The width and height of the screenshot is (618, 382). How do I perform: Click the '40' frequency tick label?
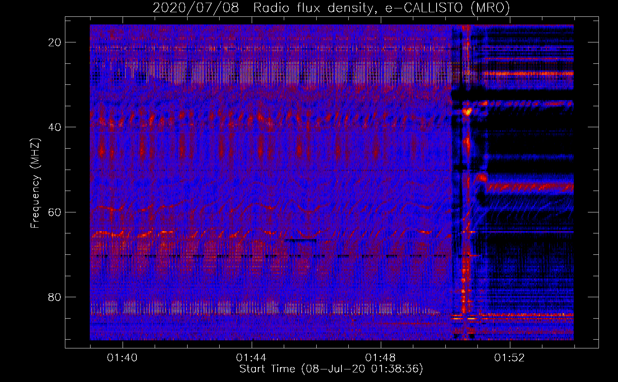[55, 127]
